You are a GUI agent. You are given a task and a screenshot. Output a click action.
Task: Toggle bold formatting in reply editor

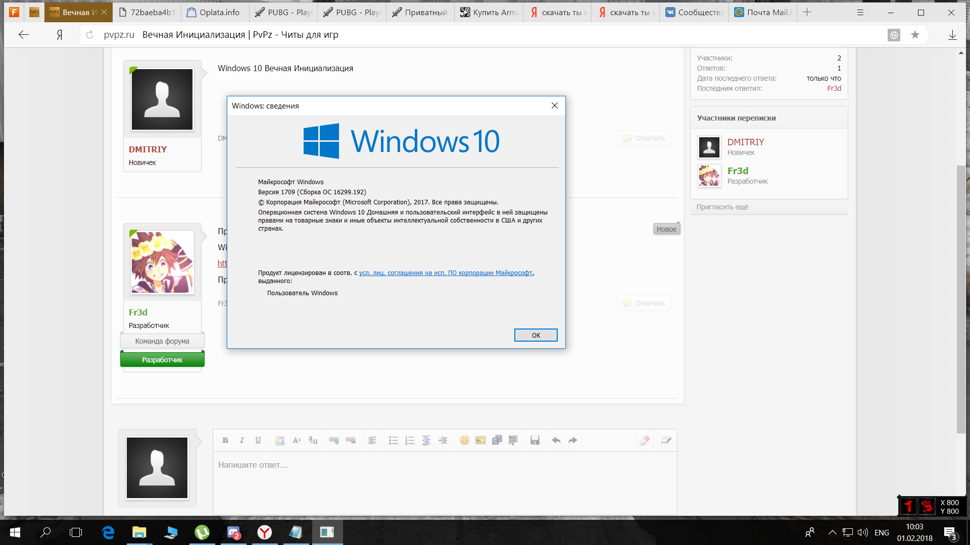[225, 440]
